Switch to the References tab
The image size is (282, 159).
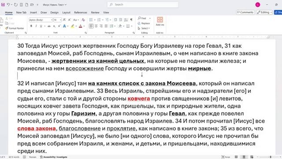point(80,12)
